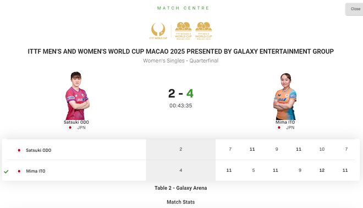The width and height of the screenshot is (363, 208).
Task: Click Satsuki ODO's player photo
Action: click(77, 96)
